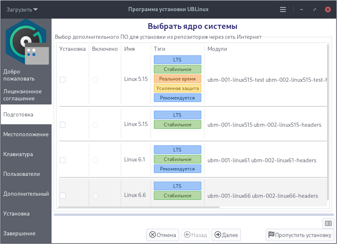Click the cancel icon on Отмена button
337x244 pixels.
click(x=153, y=235)
